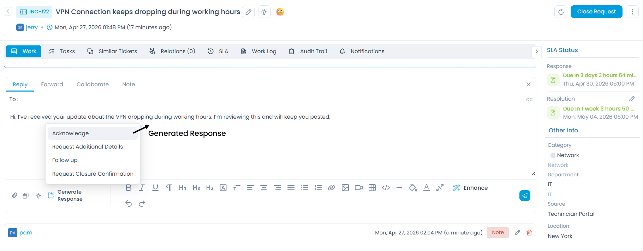The height and width of the screenshot is (251, 643).
Task: Toggle underline formatting in the editor
Action: [x=155, y=188]
